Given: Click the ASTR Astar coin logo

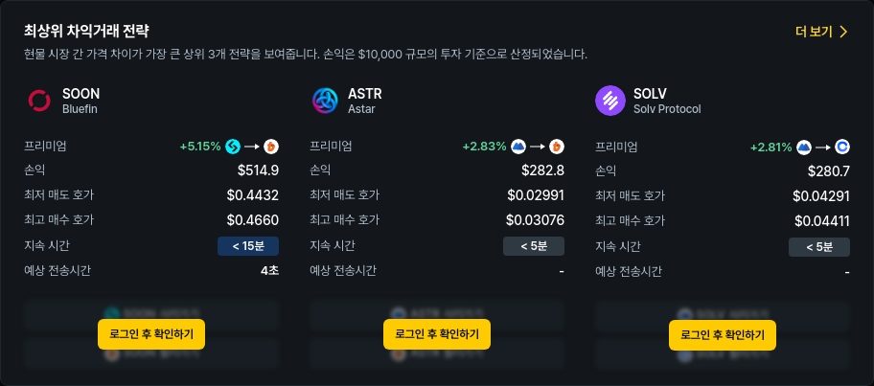Looking at the screenshot, I should tap(325, 101).
